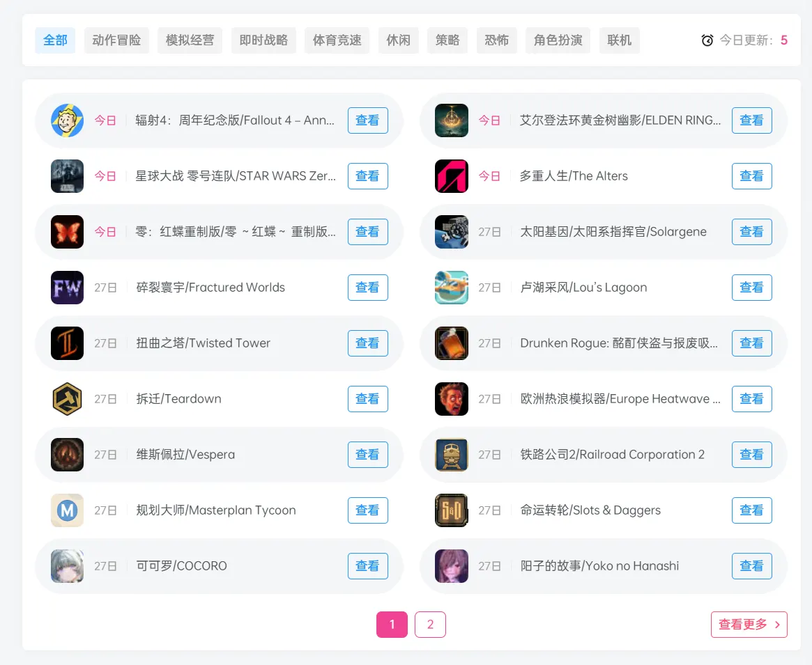Click the 多重人生/The Alters title
Screen dimensions: 812x665
coord(574,176)
